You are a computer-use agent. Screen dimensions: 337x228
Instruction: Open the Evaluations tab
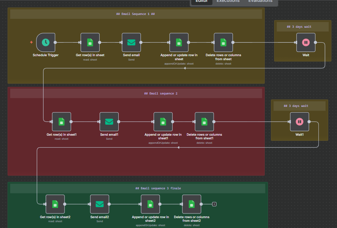tap(260, 1)
